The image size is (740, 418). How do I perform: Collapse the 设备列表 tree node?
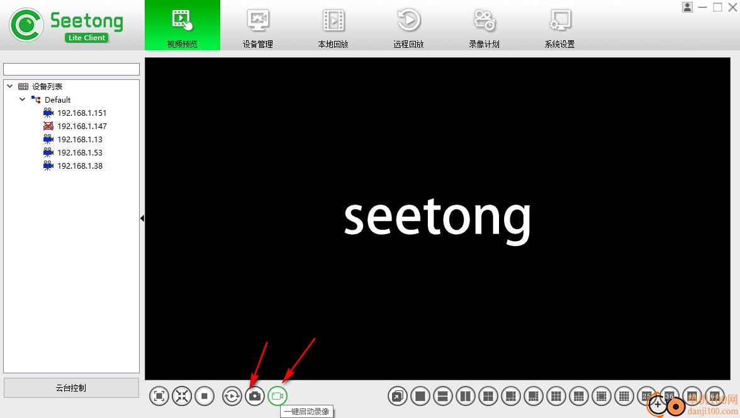tap(10, 86)
